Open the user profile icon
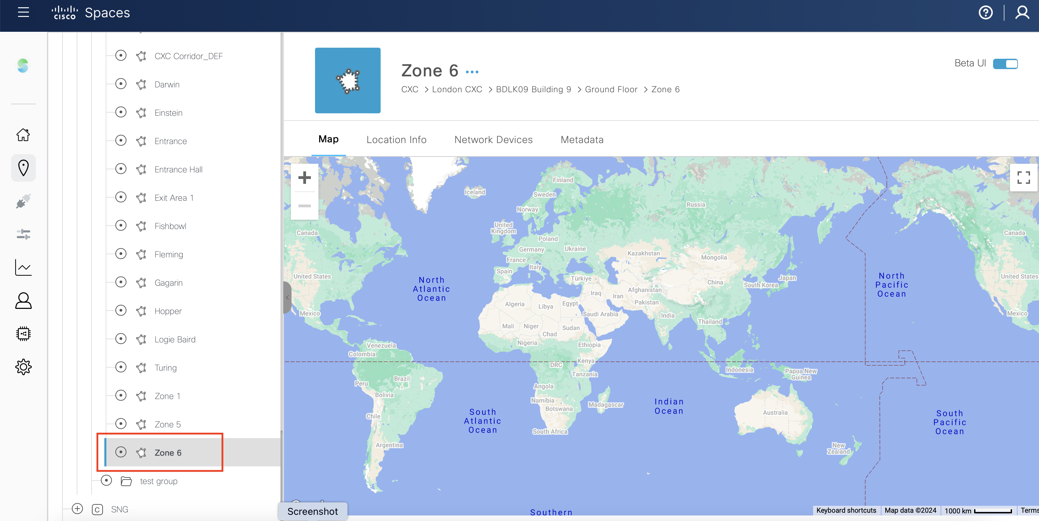Viewport: 1039px width, 521px height. [1022, 12]
